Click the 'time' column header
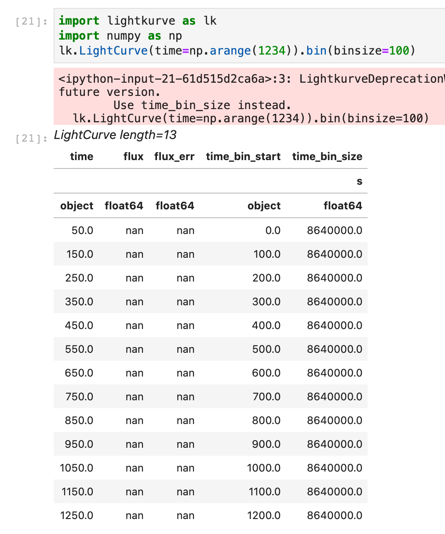445x534 pixels. [x=82, y=157]
